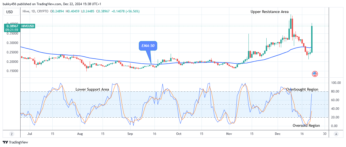Viewport: 346px width, 147px height.
Task: Click the 80.00 oscillator axis label
Action: (x=335, y=91)
